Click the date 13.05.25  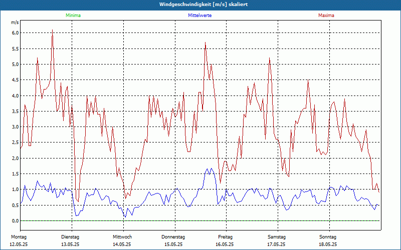pos(70,244)
